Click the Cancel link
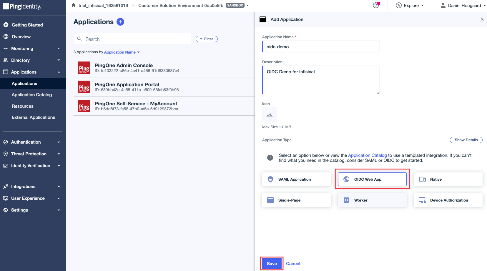Viewport: 487px width, 271px height. pyautogui.click(x=293, y=264)
